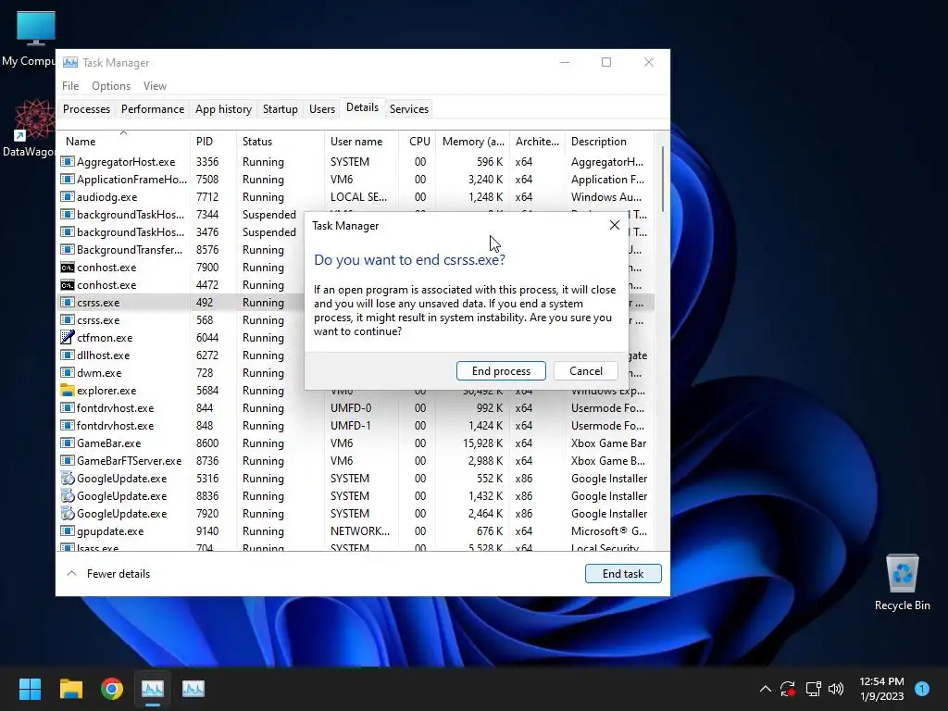Switch to the Users tab

(x=321, y=109)
